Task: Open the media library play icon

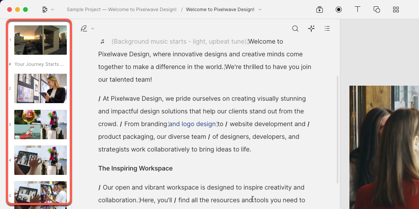Action: (x=320, y=10)
